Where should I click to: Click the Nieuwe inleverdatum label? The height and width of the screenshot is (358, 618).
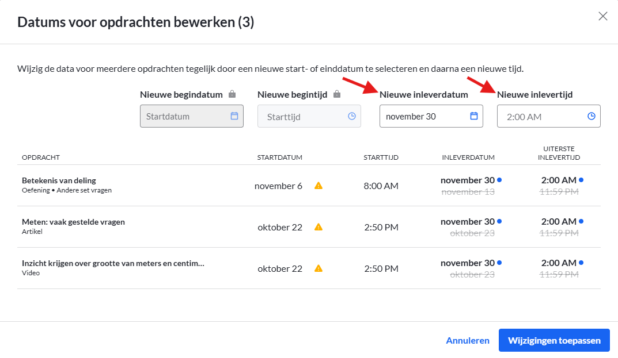click(424, 94)
